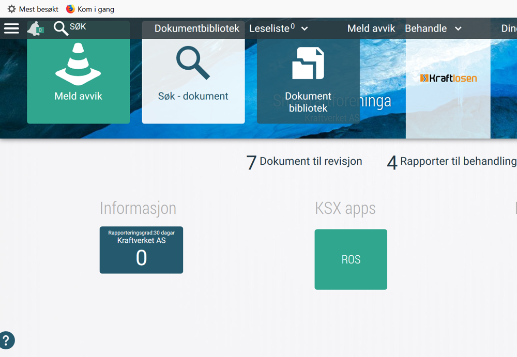This screenshot has width=517, height=357.
Task: Click the Kraftlosen logo tile
Action: tap(448, 79)
